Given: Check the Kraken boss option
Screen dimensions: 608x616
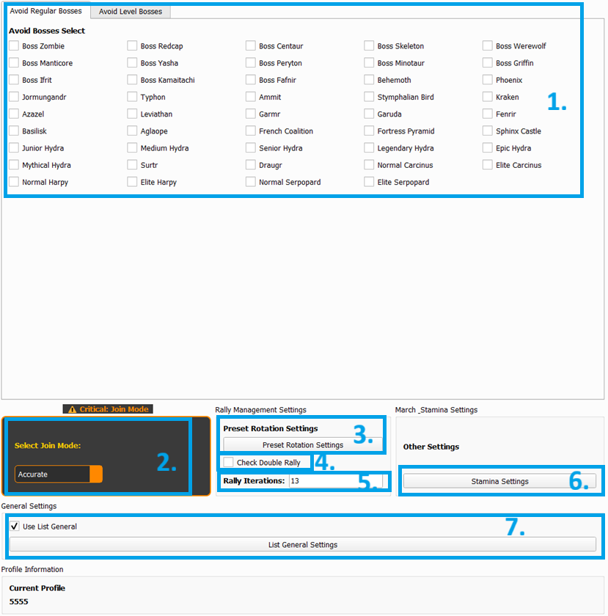Looking at the screenshot, I should click(488, 97).
